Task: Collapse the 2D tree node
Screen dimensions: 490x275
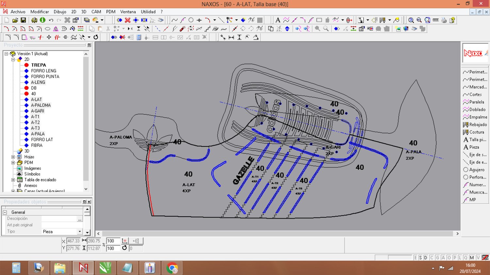Action: tap(13, 59)
